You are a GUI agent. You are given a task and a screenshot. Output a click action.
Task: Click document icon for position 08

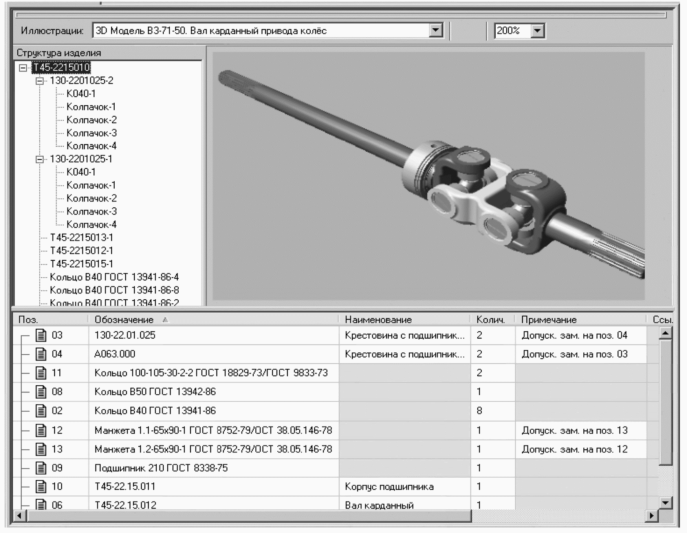[x=41, y=392]
